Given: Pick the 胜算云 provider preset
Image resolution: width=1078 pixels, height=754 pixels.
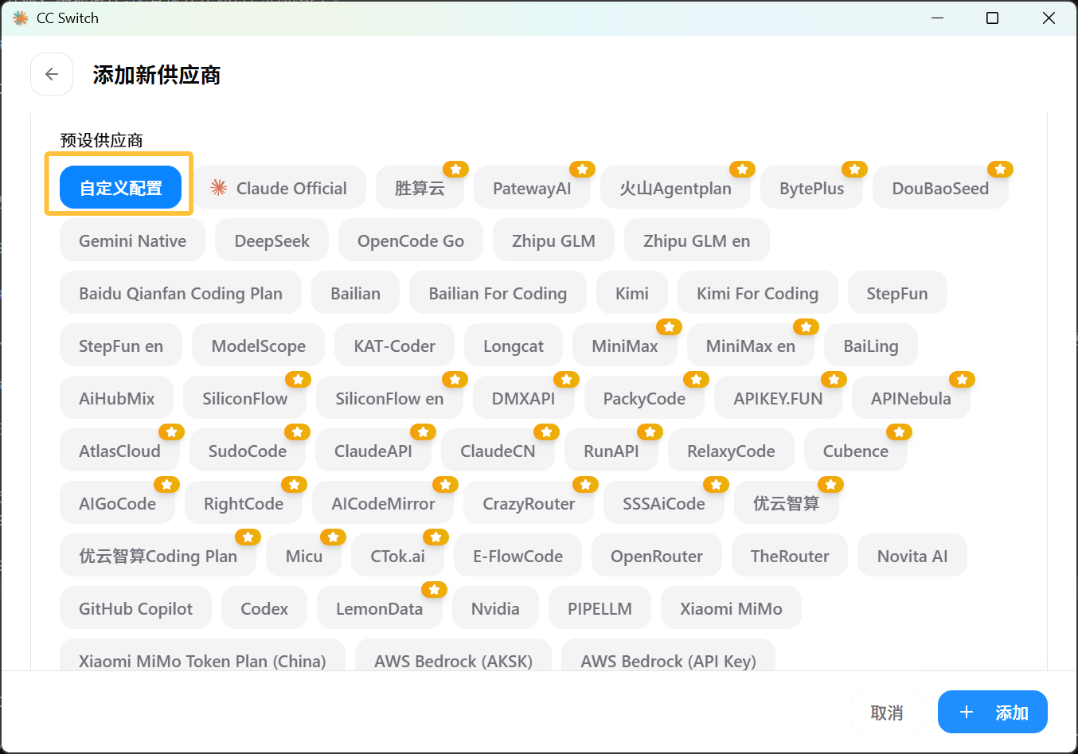Looking at the screenshot, I should (x=420, y=188).
